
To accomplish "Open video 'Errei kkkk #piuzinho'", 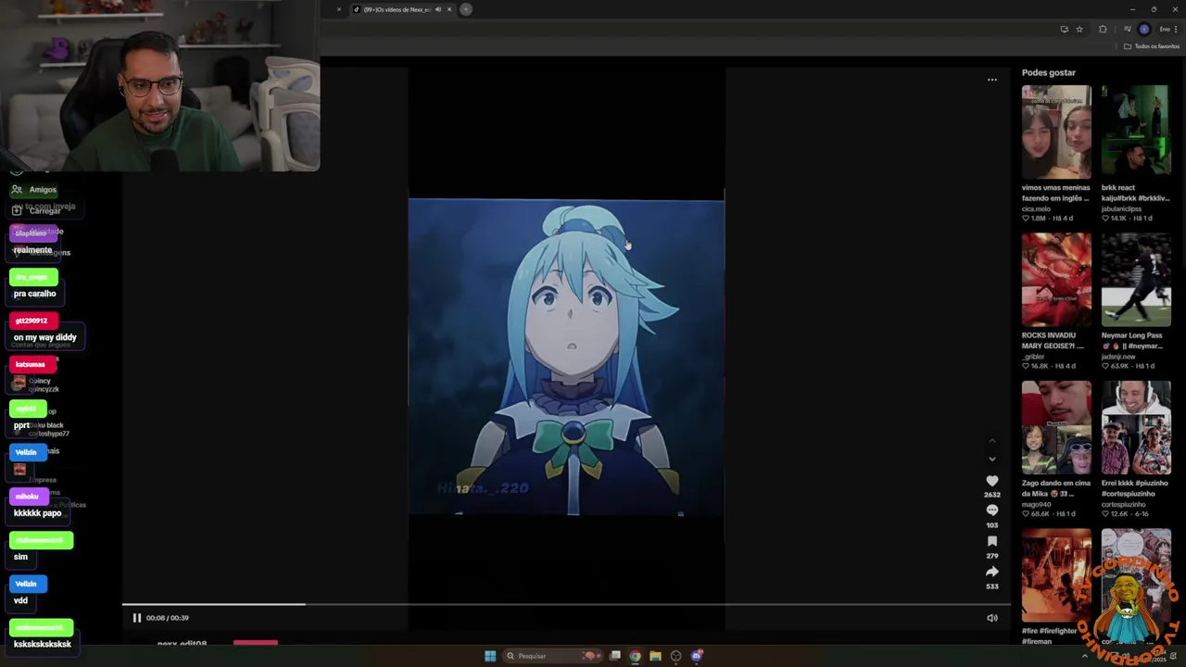I will click(1136, 428).
